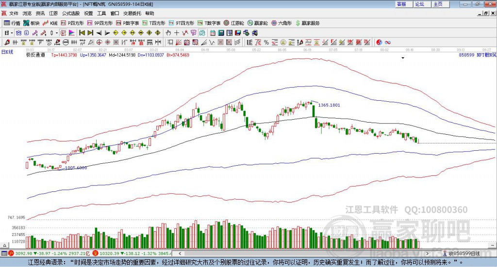This screenshot has height=267, width=497.
Task: Open the 行情 quotes view
Action: [x=12, y=23]
